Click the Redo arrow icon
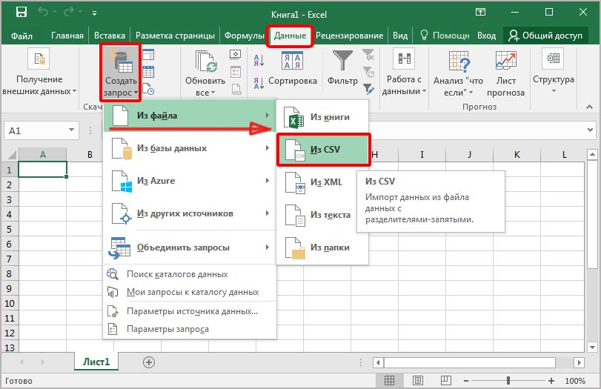Screen dimensions: 601x389 [69, 13]
